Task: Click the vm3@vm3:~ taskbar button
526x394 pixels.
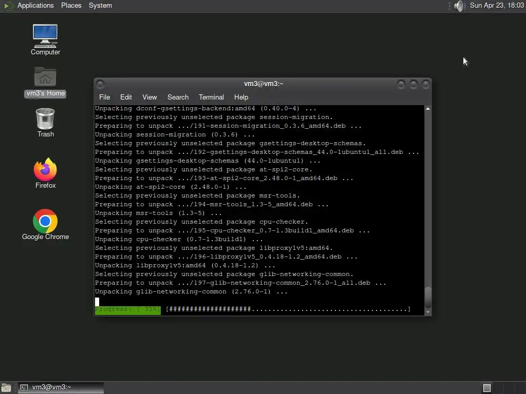Action: pos(61,388)
